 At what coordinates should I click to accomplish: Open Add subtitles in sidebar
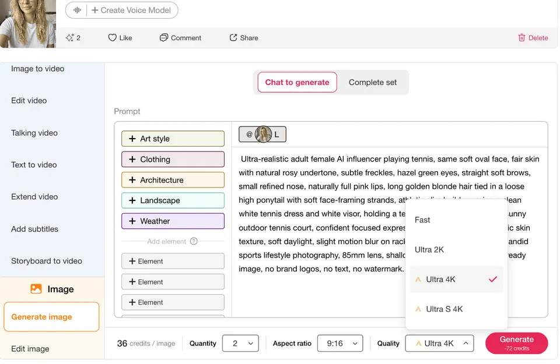(34, 229)
